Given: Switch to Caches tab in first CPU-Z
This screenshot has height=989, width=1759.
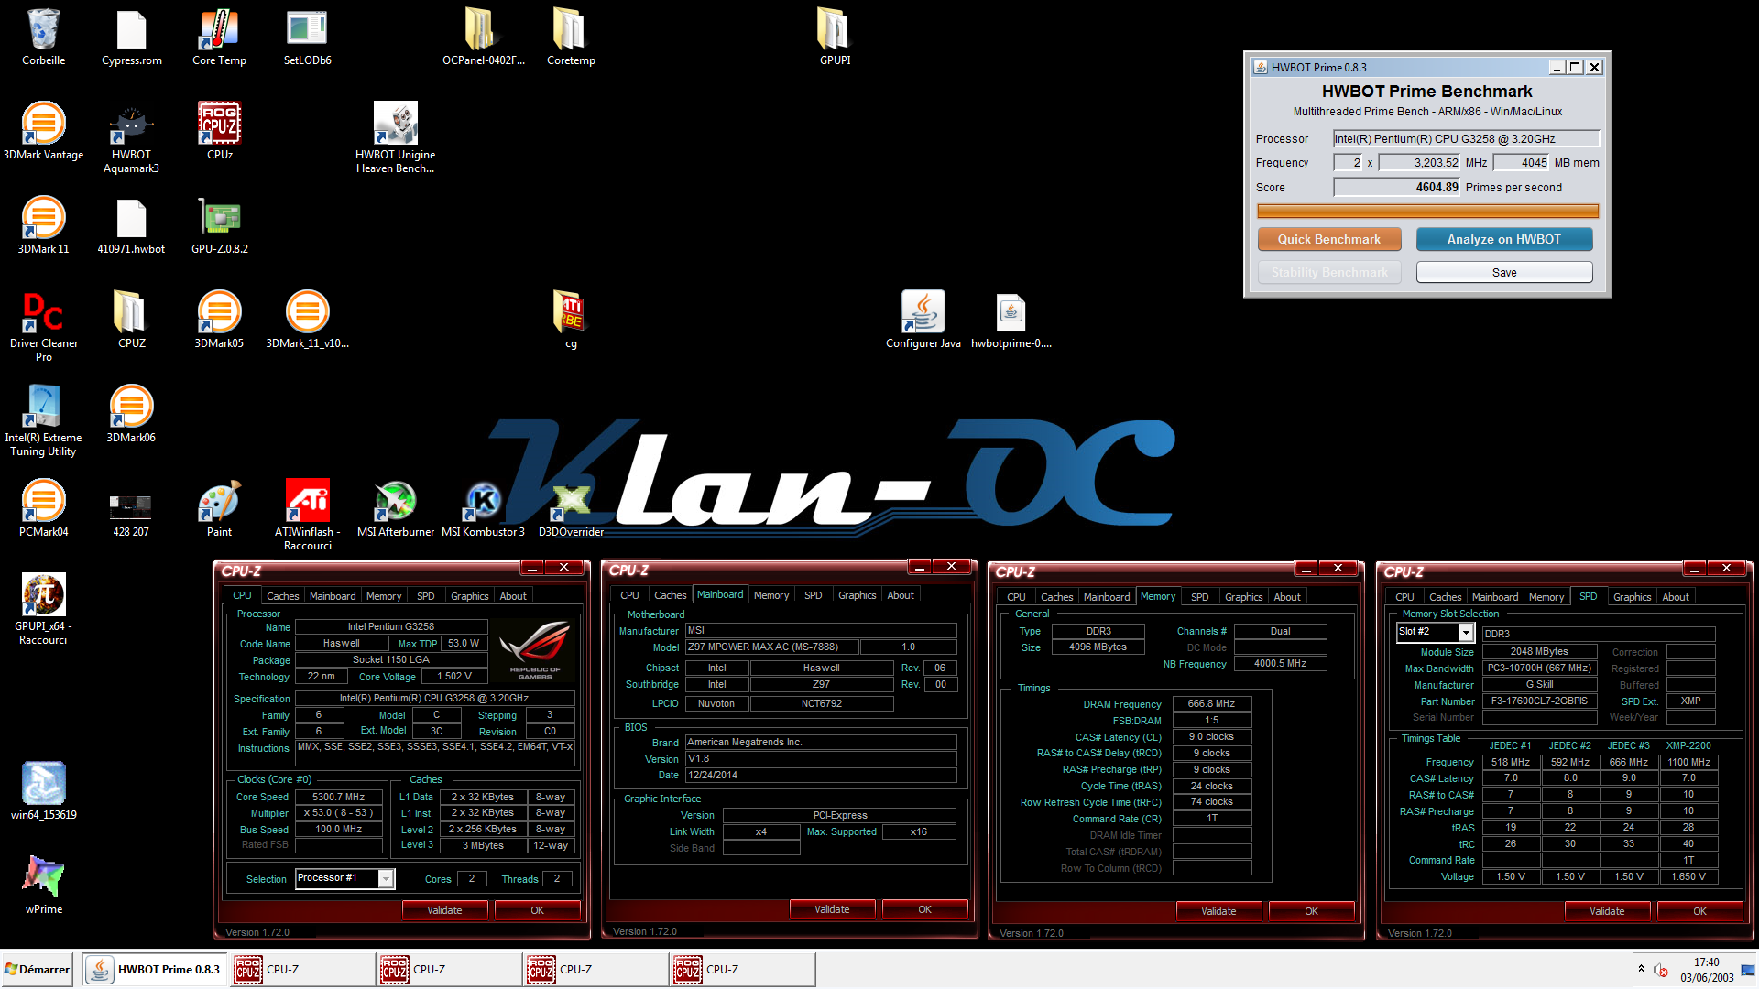Looking at the screenshot, I should [x=282, y=596].
